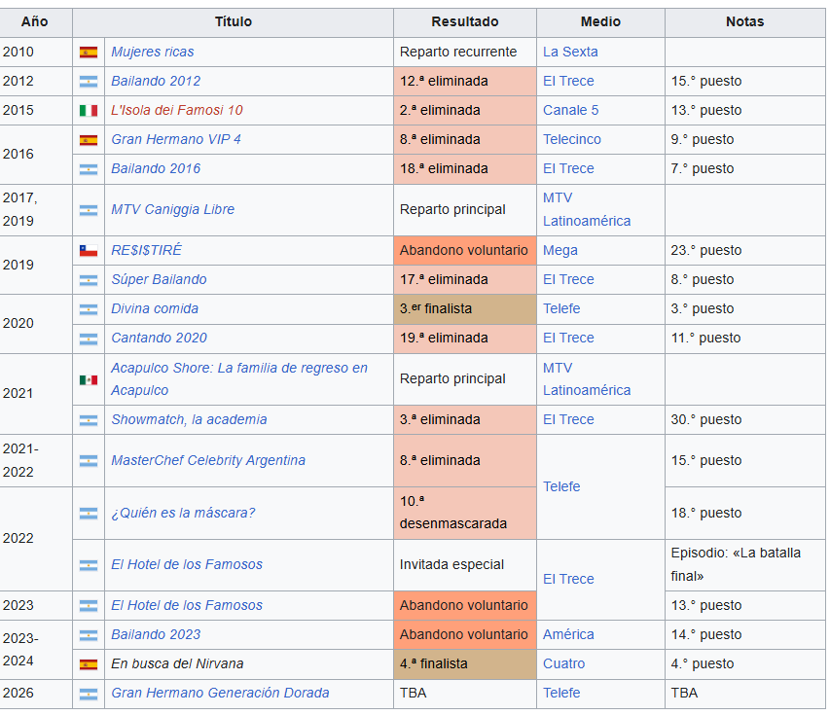830x715 pixels.
Task: Click the Argentina flag beside MasterChef Celebrity Argentina
Action: pyautogui.click(x=89, y=461)
